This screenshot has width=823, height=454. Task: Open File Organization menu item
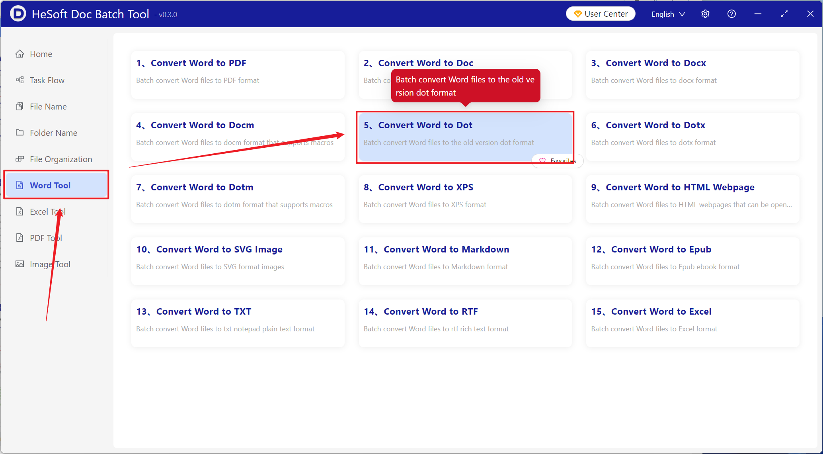coord(56,159)
